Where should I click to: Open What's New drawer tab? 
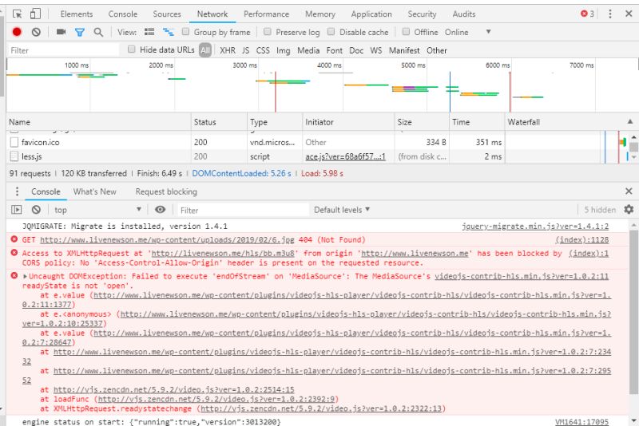(x=94, y=191)
